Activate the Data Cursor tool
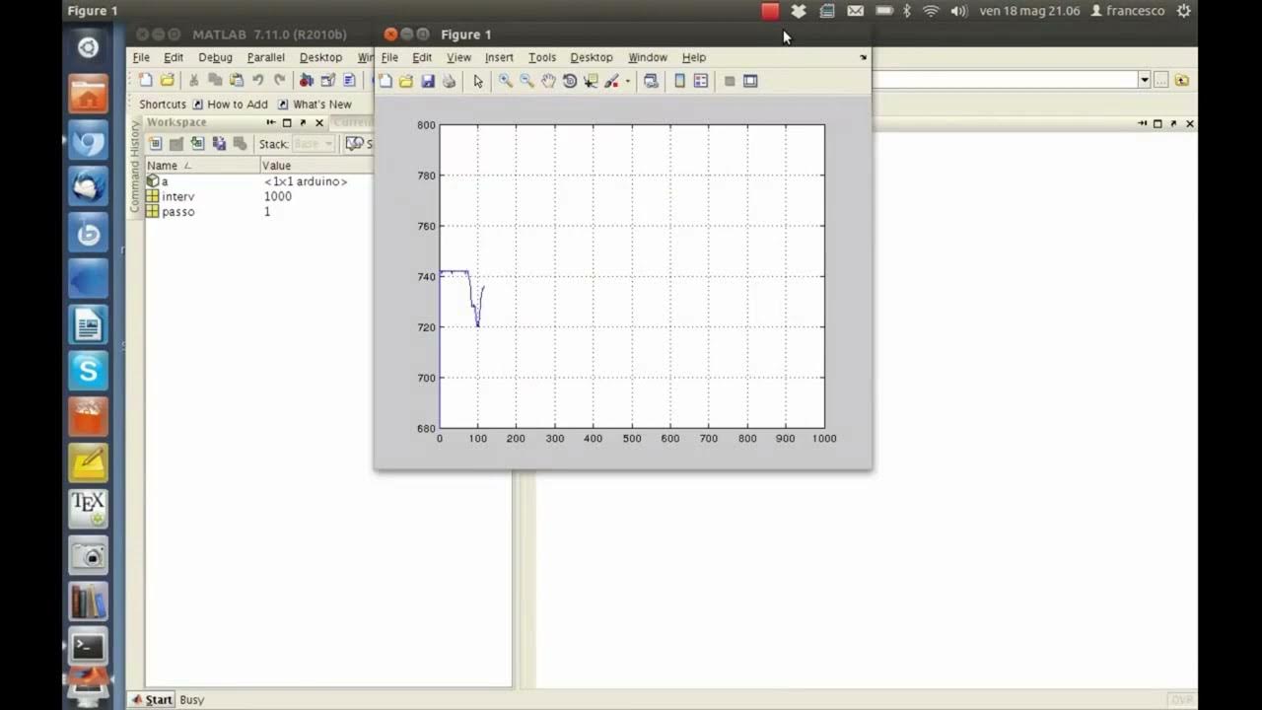Screen dimensions: 1262x710 [x=591, y=81]
